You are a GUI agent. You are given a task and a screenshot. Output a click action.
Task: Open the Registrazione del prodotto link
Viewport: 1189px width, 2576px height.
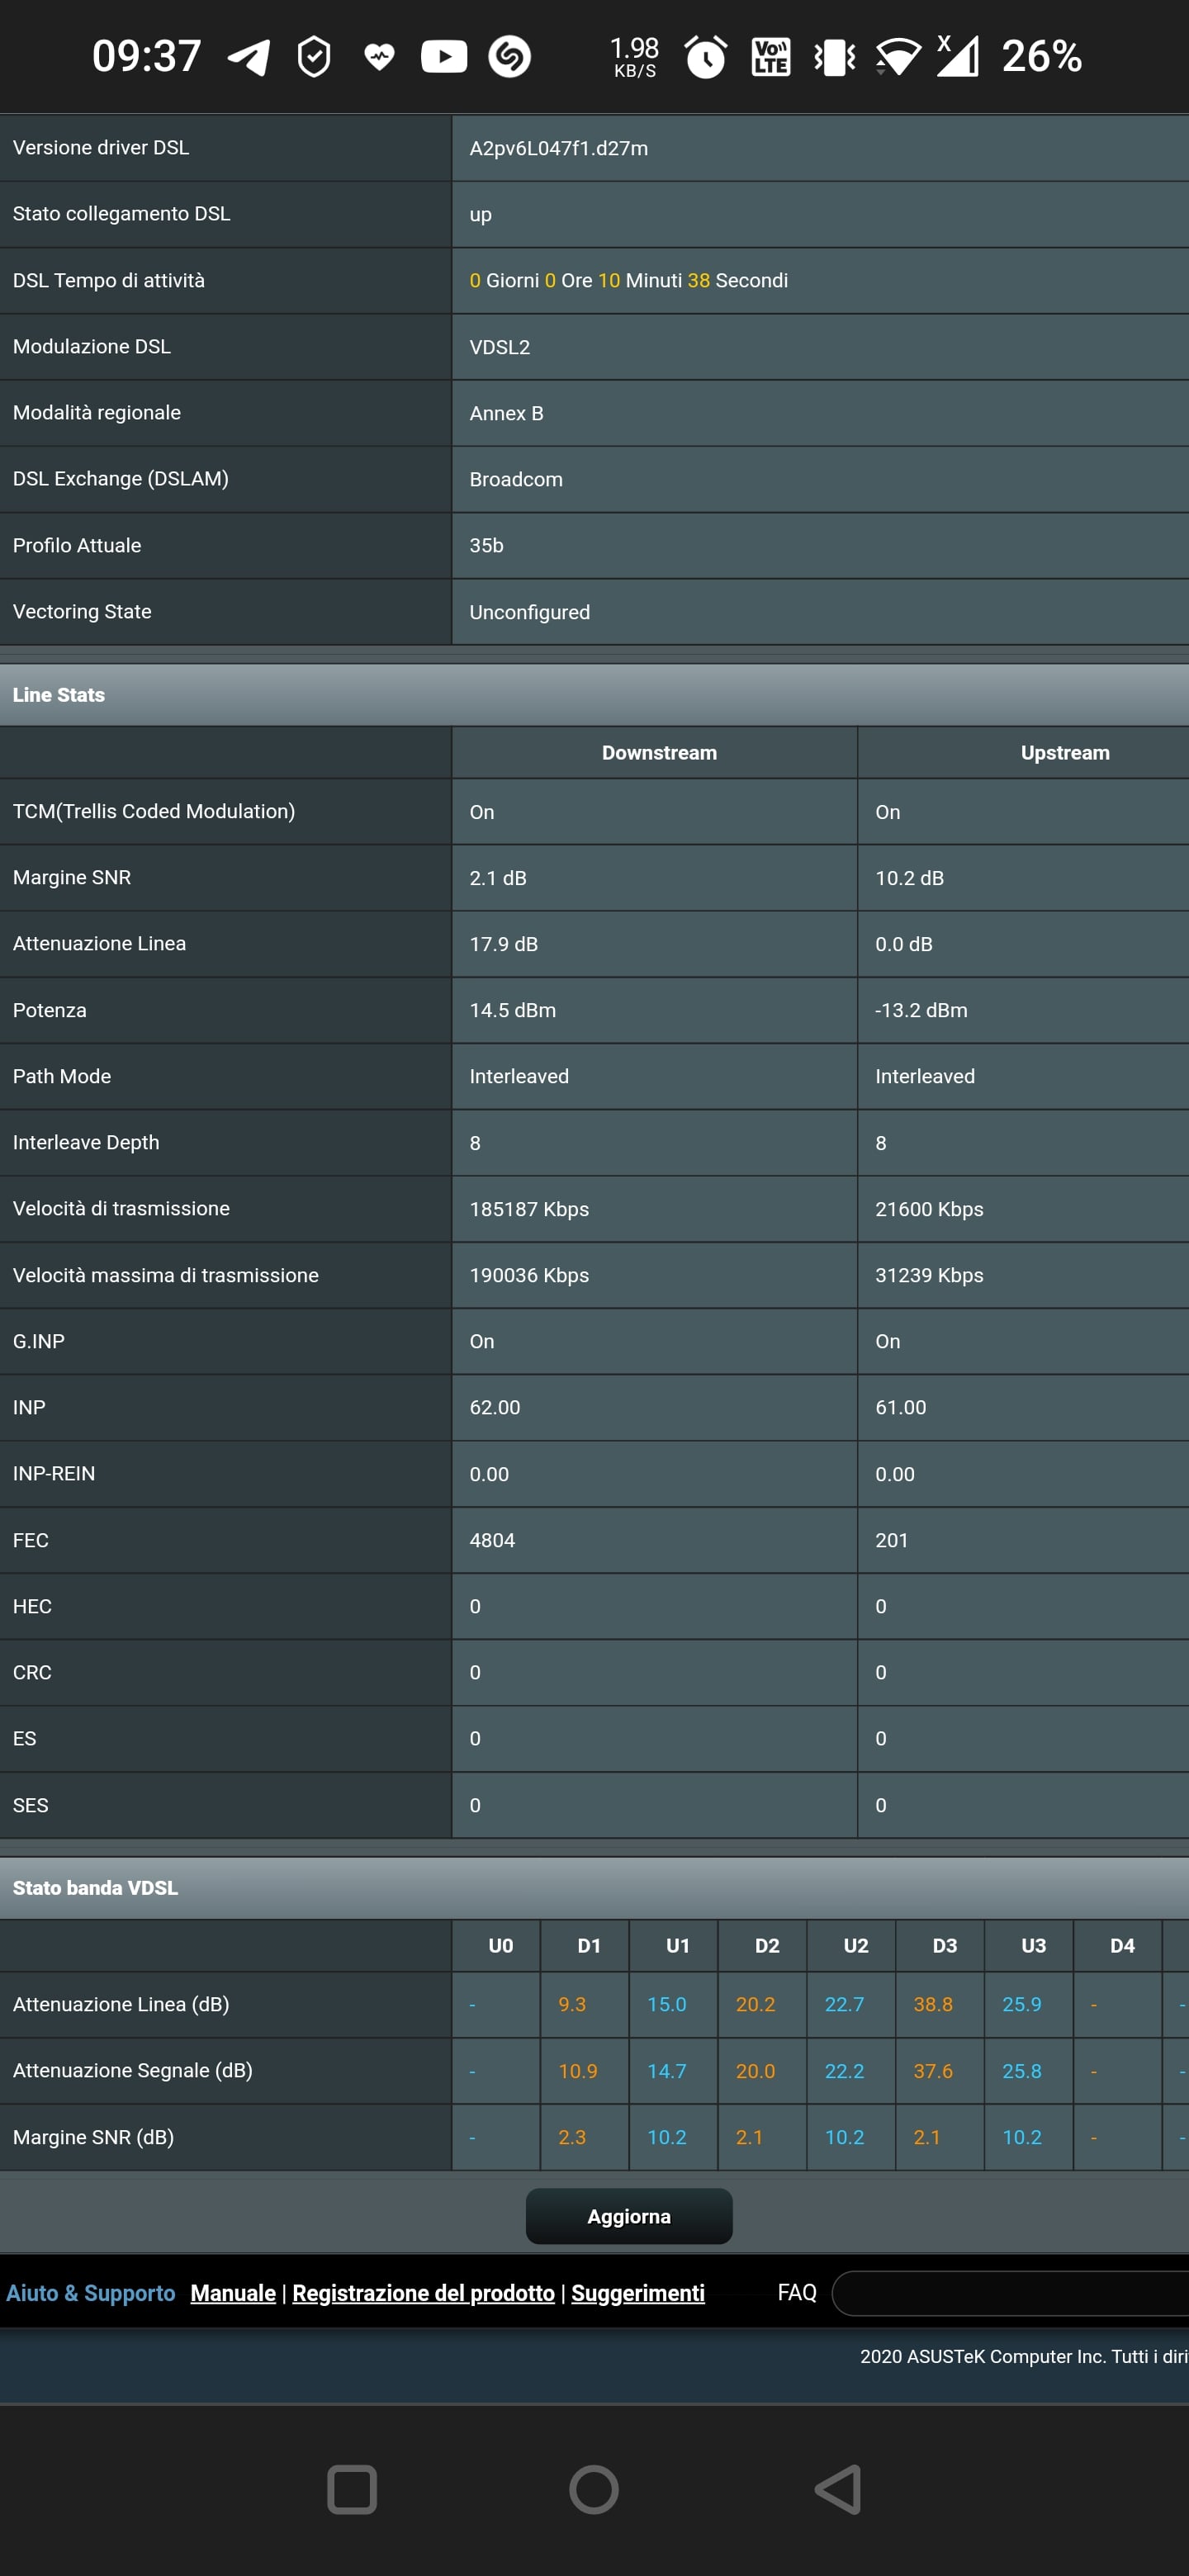tap(423, 2293)
